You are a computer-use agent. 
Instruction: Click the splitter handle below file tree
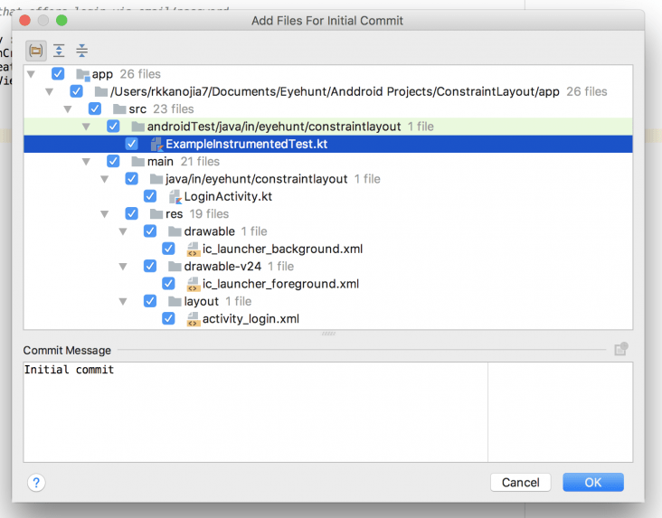click(328, 334)
